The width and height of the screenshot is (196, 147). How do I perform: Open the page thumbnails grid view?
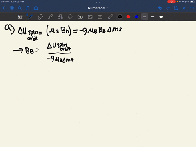(x=12, y=8)
